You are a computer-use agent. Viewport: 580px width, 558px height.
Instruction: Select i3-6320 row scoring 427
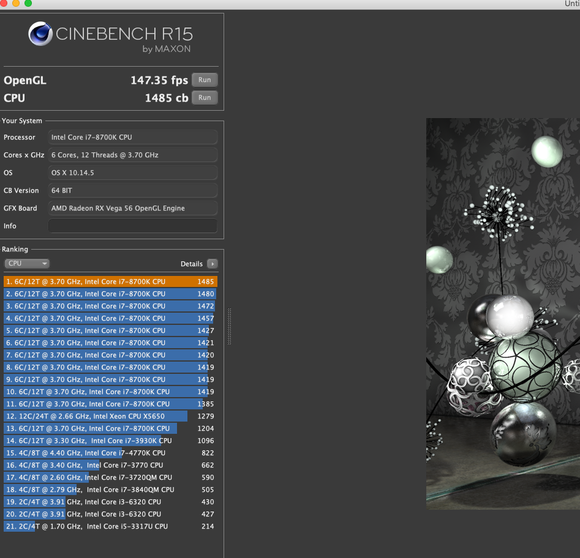(x=110, y=514)
